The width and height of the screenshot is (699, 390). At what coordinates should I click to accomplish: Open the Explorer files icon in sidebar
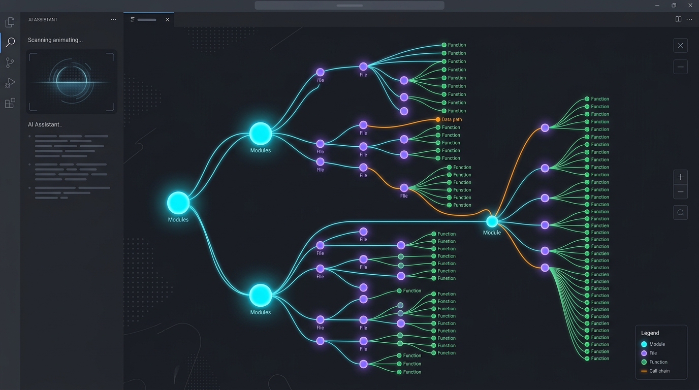tap(10, 22)
